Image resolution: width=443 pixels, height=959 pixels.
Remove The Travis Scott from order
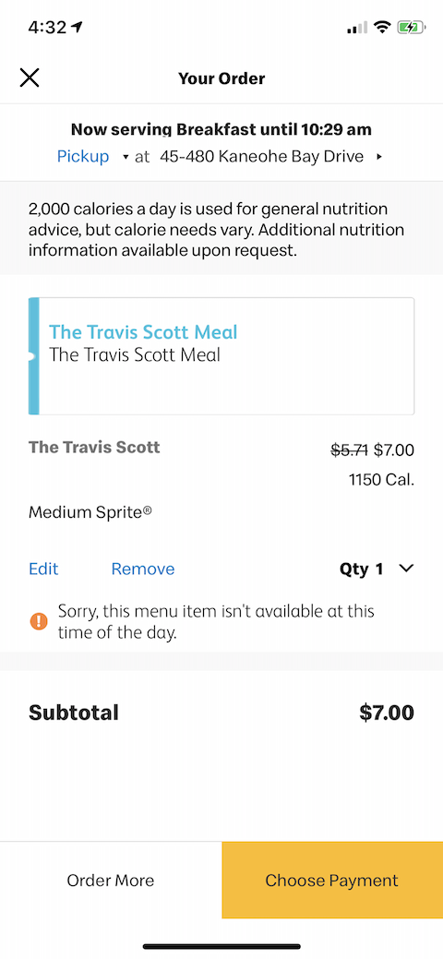pyautogui.click(x=143, y=569)
